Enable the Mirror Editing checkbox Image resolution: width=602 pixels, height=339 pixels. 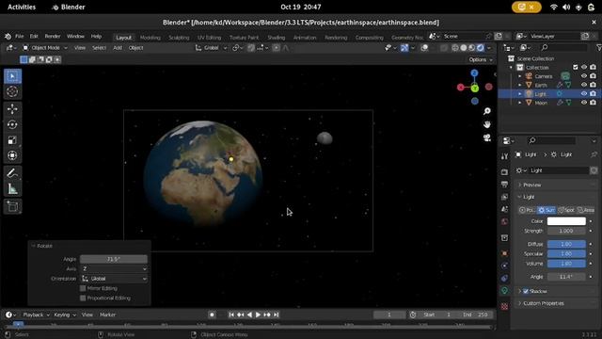point(83,288)
